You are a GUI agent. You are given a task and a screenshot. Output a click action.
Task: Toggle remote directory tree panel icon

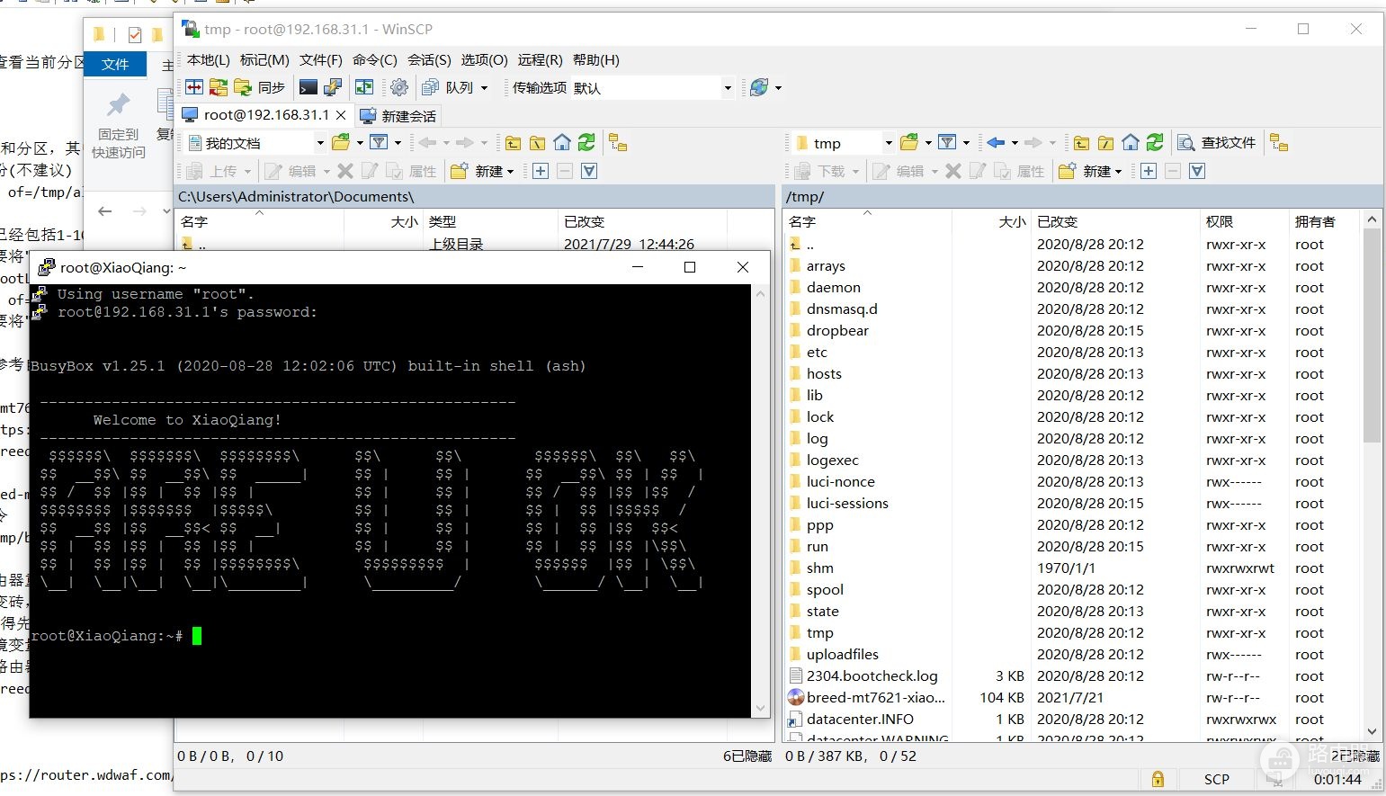coord(1279,142)
